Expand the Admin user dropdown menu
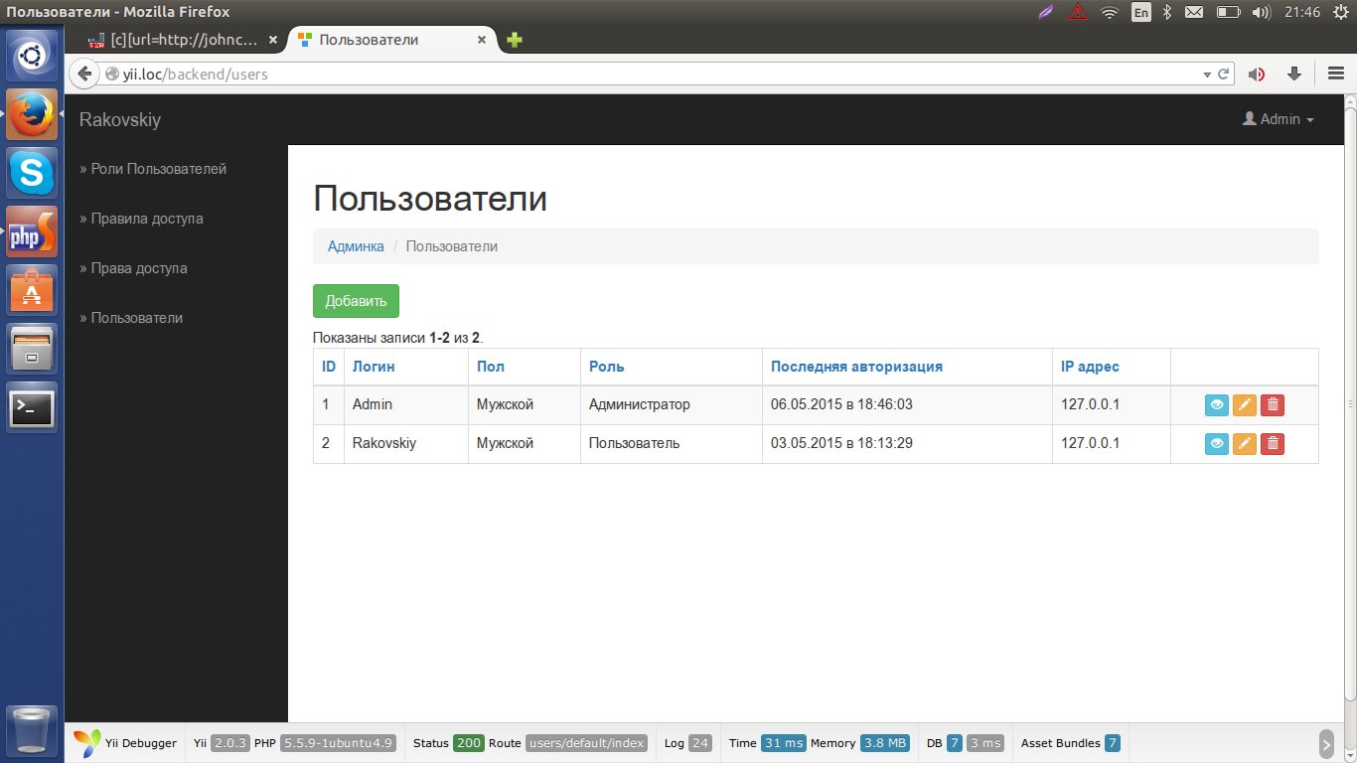 click(x=1279, y=119)
